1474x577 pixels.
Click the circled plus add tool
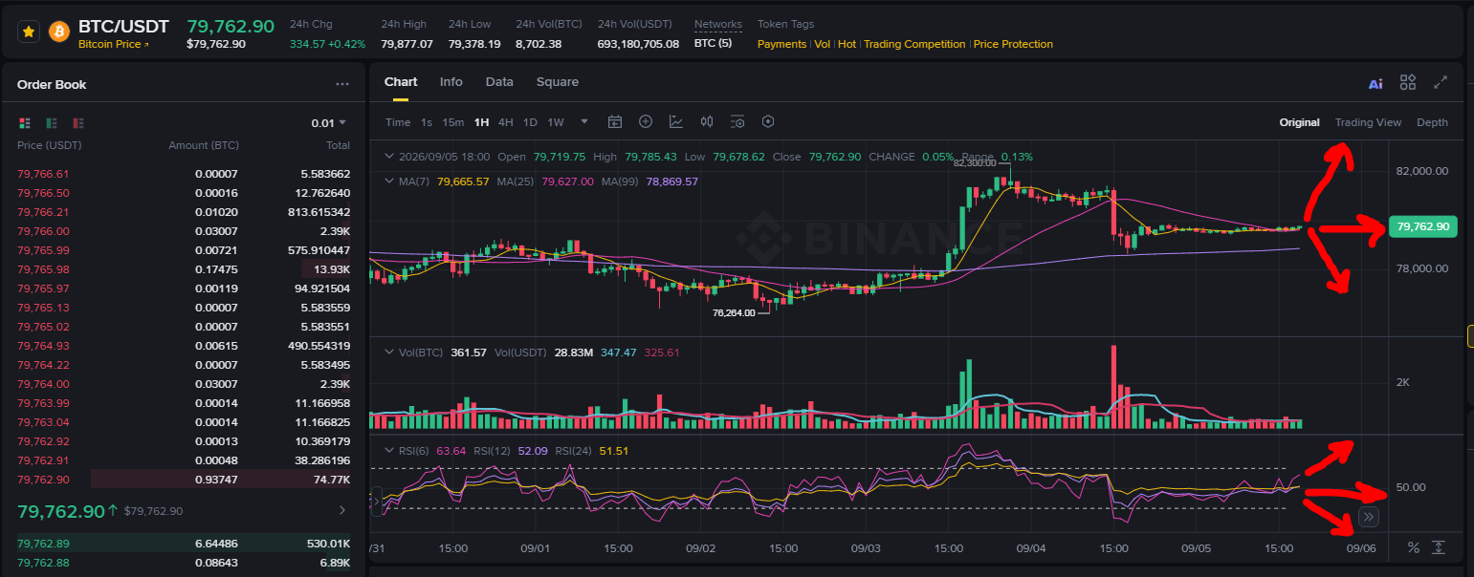pyautogui.click(x=646, y=121)
